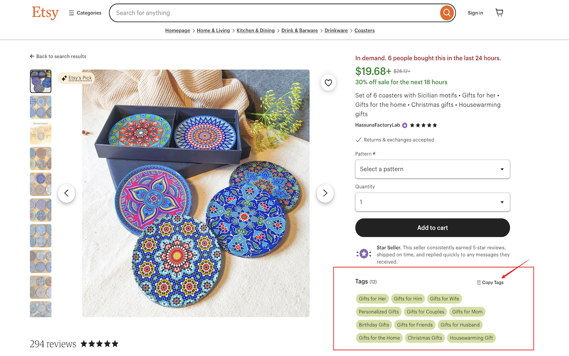Open the shopping cart icon

(499, 12)
